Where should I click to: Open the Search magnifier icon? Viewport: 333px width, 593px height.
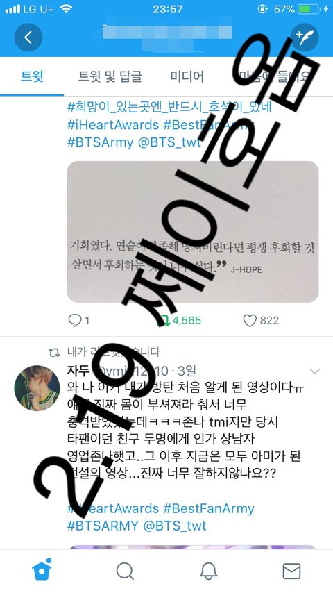click(125, 571)
